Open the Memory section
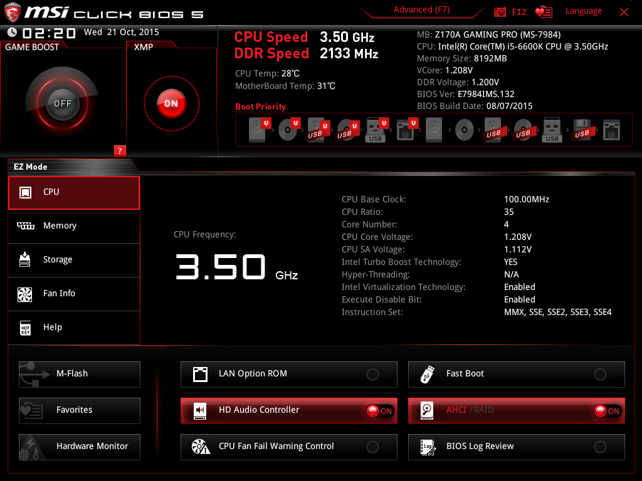The image size is (642, 481). point(74,226)
